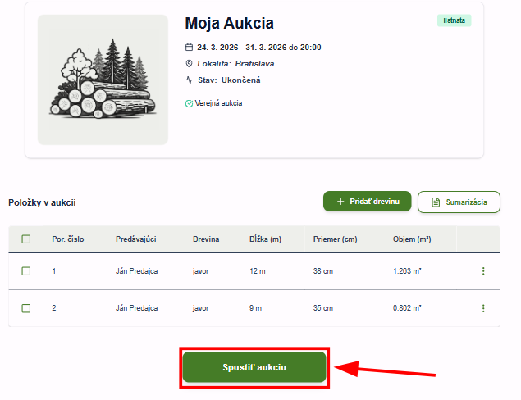Screen dimensions: 521x400
Task: Toggle the select-all checkbox in table header
Action: click(26, 239)
